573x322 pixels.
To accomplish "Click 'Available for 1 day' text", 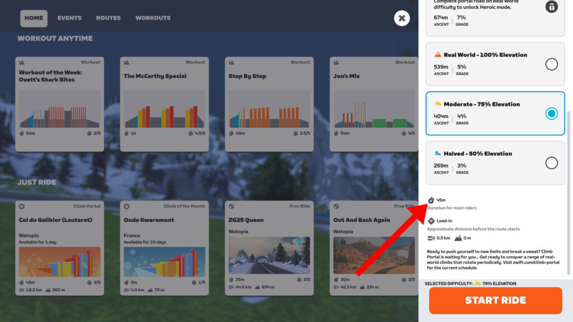I will point(37,242).
